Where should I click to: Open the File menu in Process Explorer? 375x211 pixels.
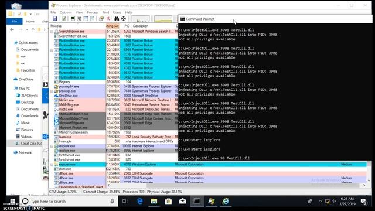[x=53, y=12]
